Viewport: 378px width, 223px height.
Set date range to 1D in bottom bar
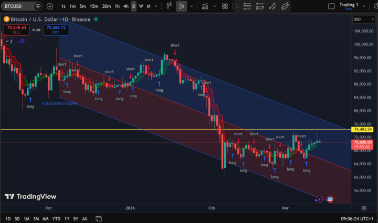tap(8, 219)
